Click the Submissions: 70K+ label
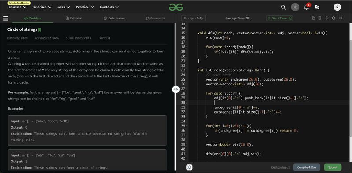Screen dimensions: 352x173 coord(78,38)
